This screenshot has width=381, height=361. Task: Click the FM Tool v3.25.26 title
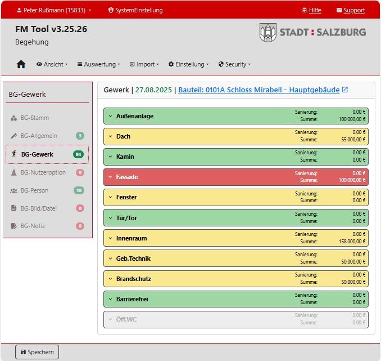pyautogui.click(x=51, y=29)
